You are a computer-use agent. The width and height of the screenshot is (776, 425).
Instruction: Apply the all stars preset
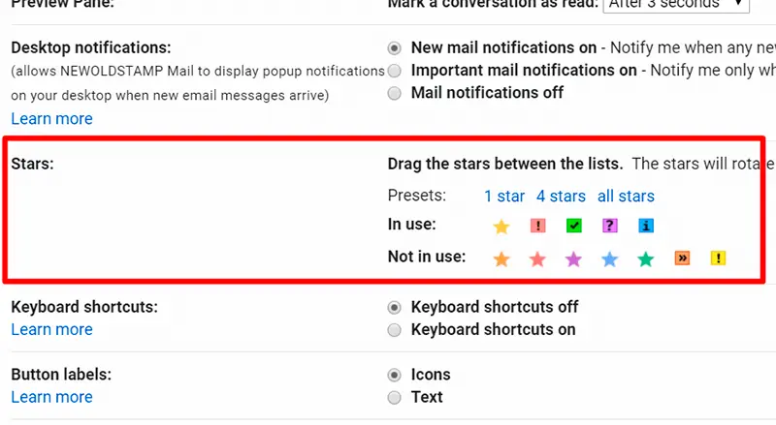click(626, 197)
